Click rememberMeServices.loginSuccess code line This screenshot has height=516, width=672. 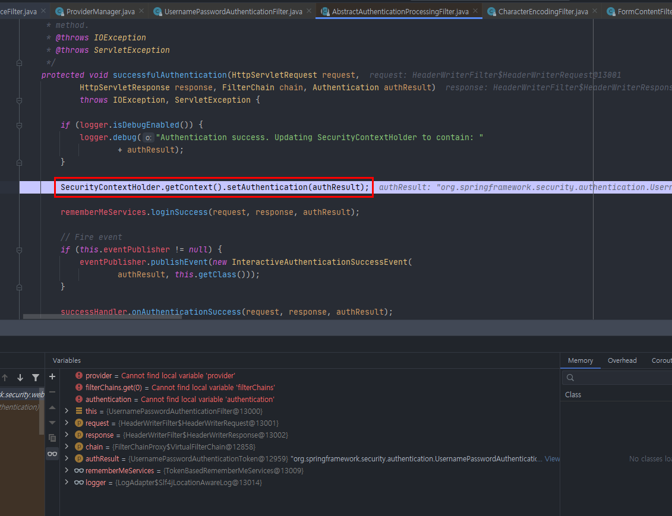[210, 213]
